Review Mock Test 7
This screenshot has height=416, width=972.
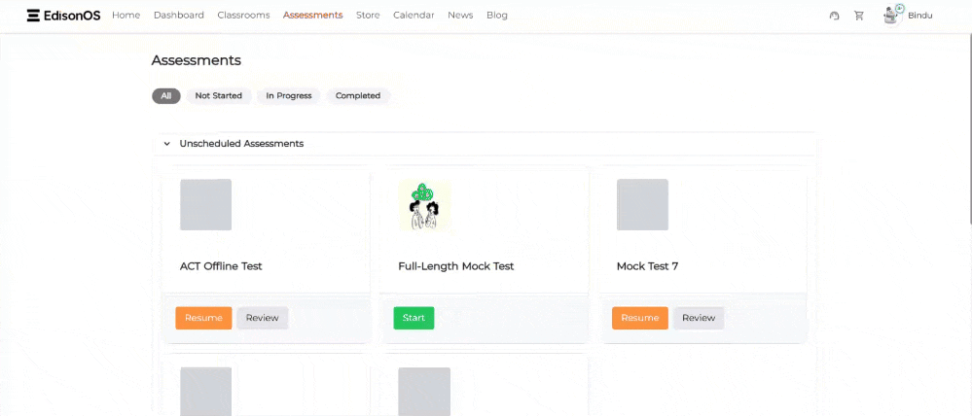tap(699, 318)
